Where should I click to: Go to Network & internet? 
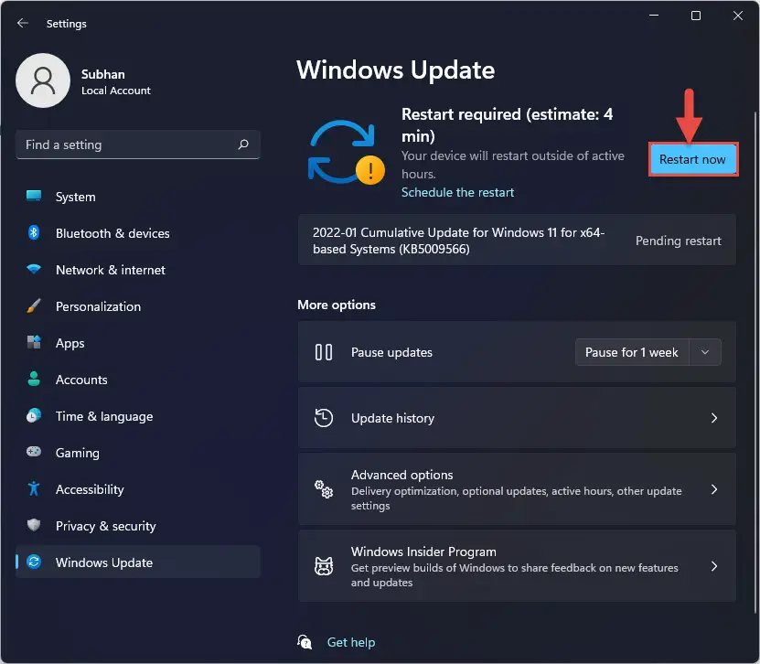click(x=138, y=270)
